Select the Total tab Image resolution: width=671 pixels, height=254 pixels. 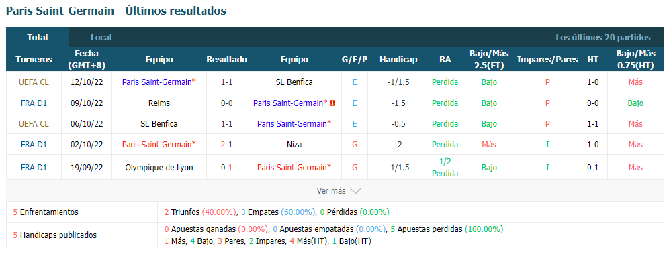coord(38,37)
